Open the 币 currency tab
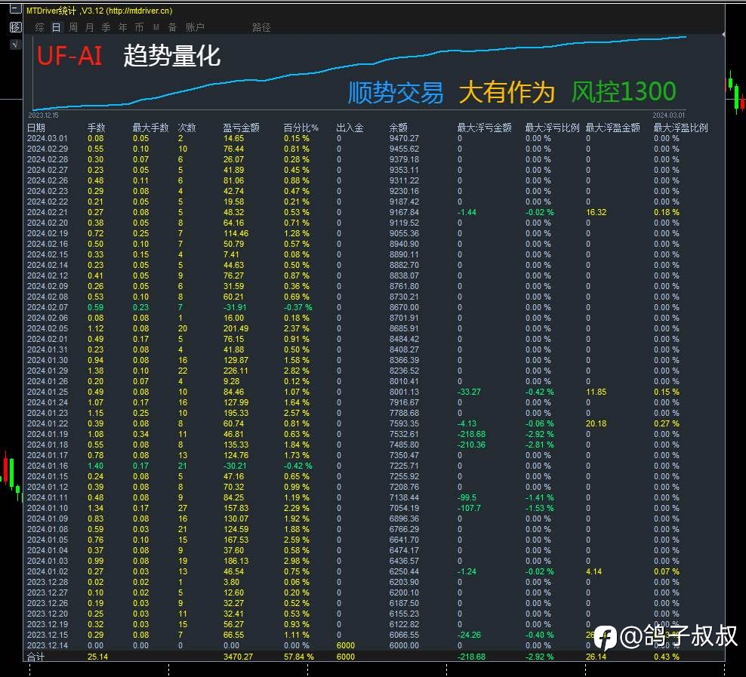This screenshot has height=677, width=746. pyautogui.click(x=139, y=27)
